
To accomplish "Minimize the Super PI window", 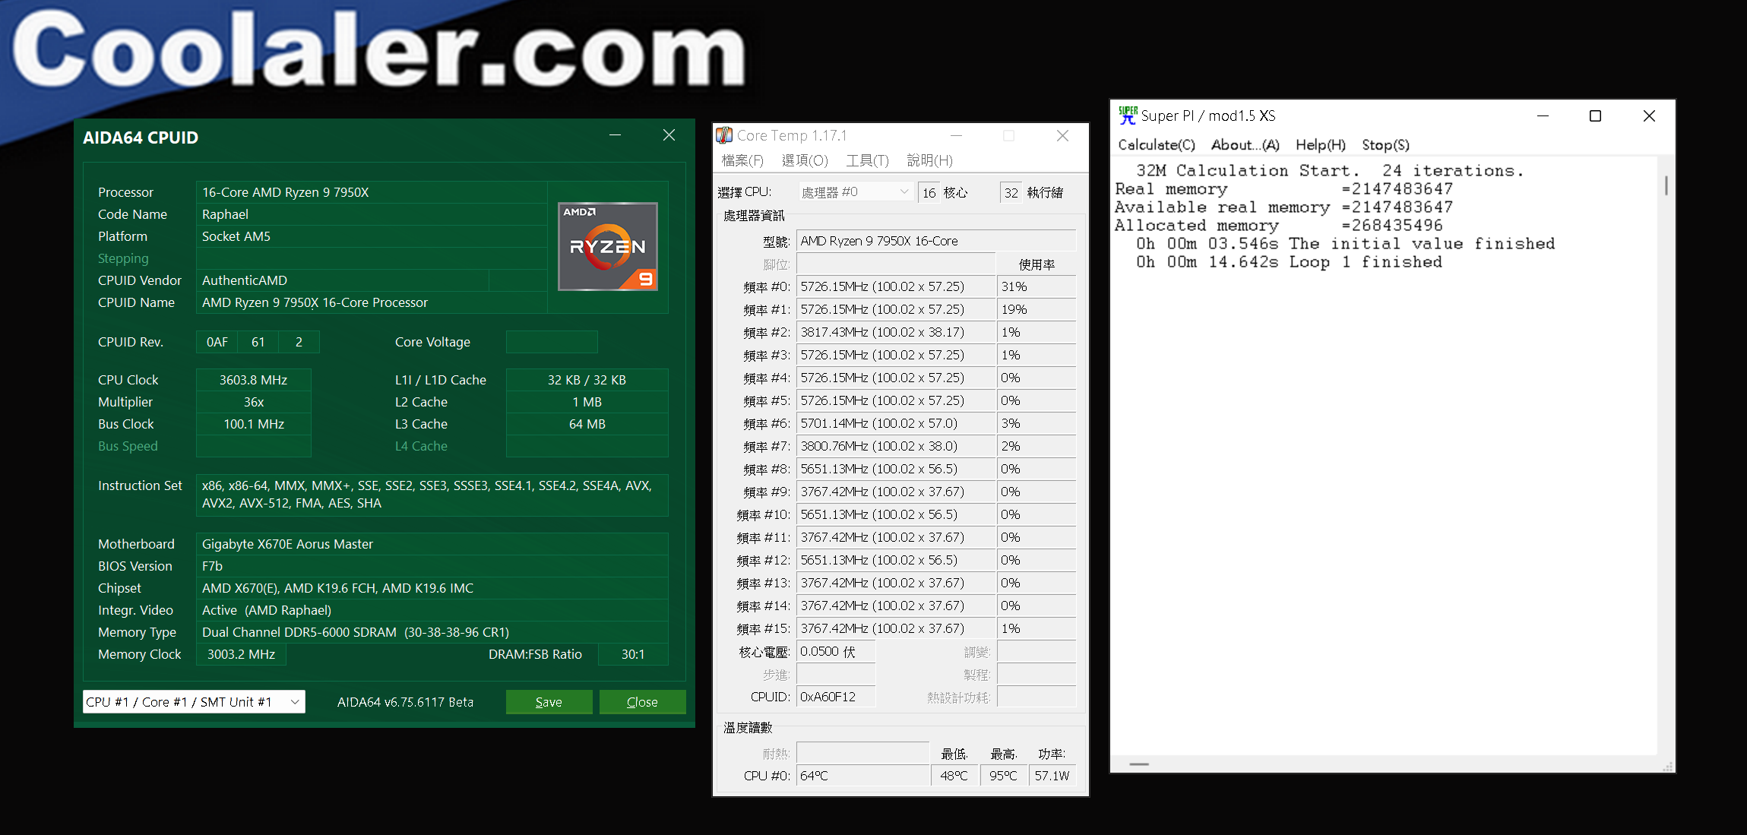I will click(1543, 115).
